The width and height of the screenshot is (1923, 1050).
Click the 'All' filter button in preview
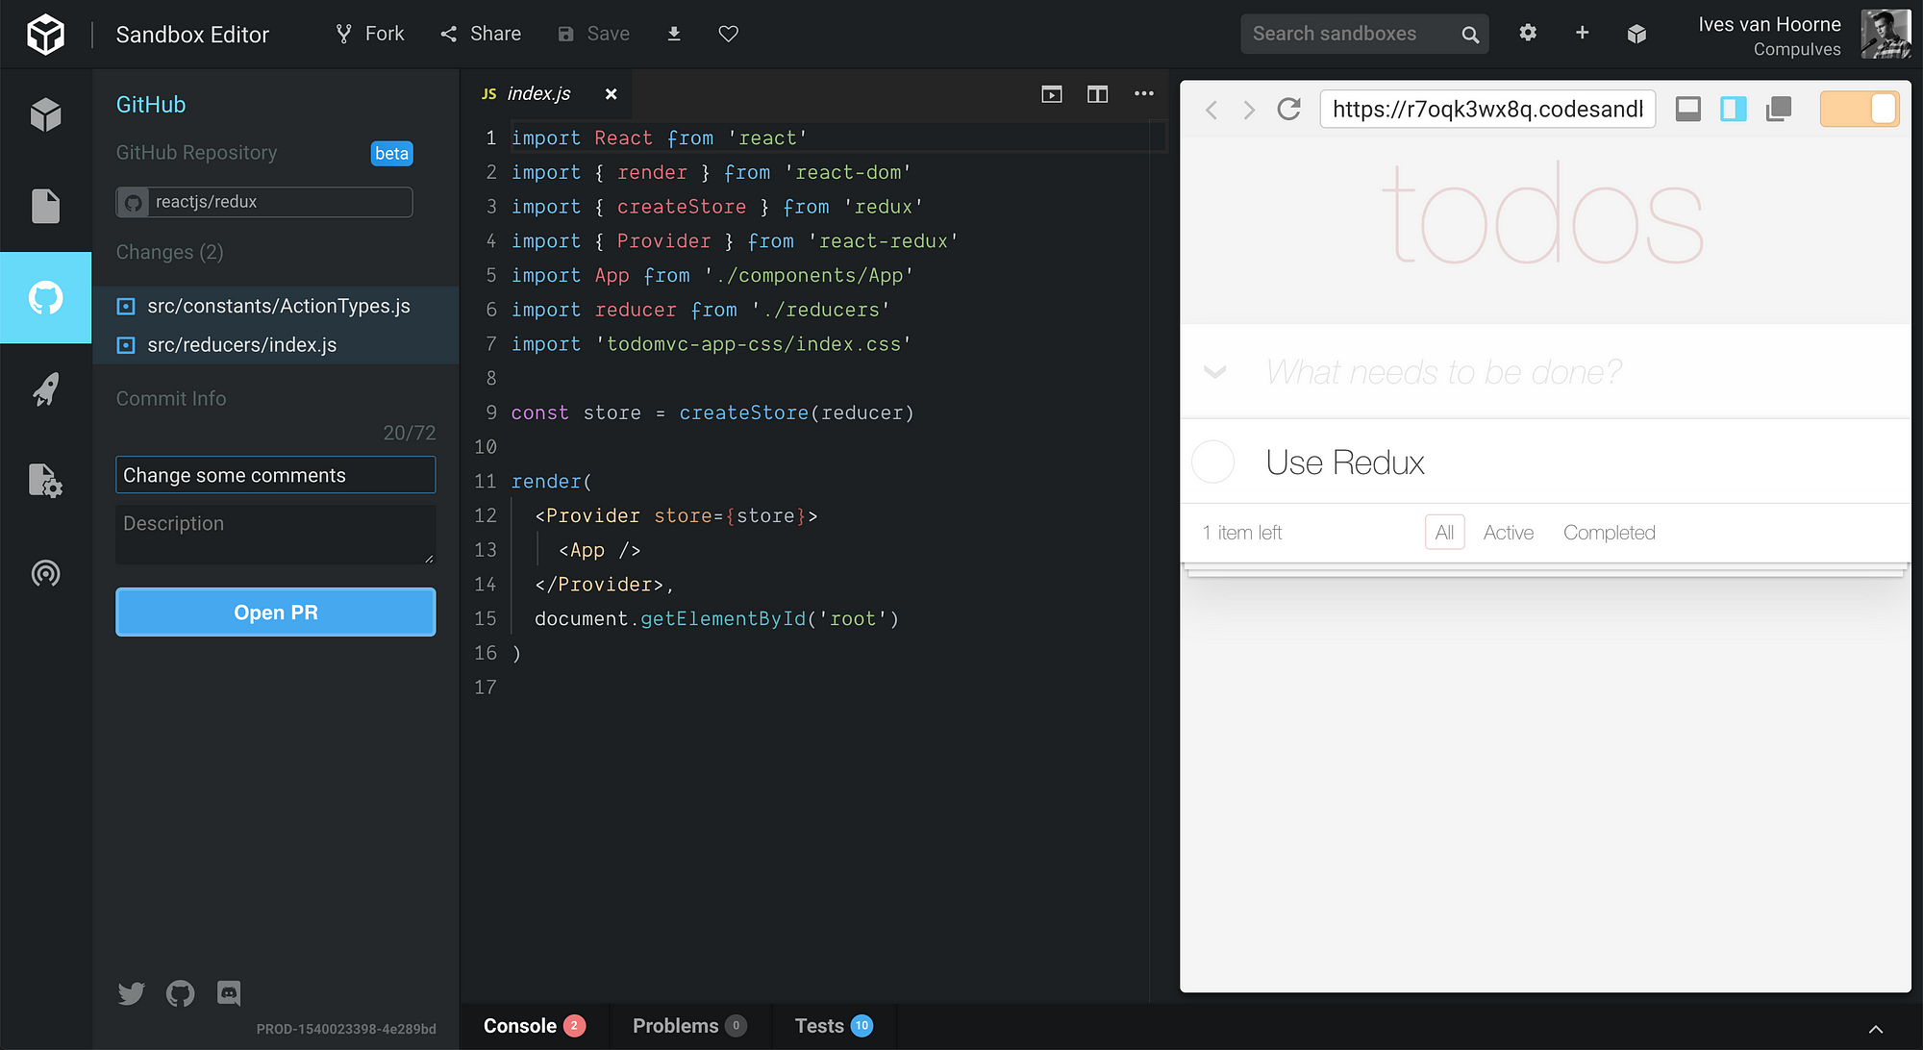[x=1443, y=532]
